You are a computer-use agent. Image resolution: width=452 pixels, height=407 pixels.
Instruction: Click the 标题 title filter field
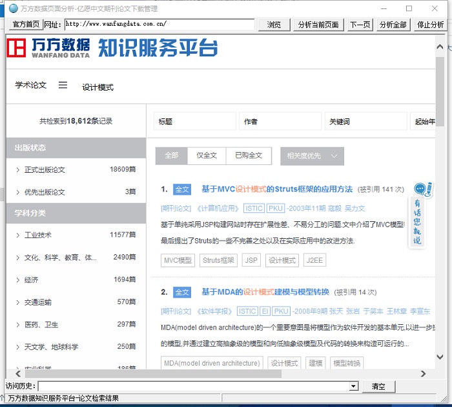tap(195, 121)
